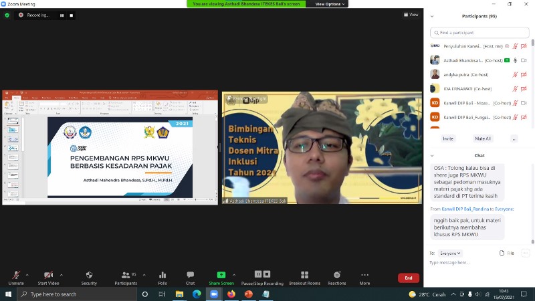535x301 pixels.
Task: Unmute your microphone
Action: click(x=16, y=278)
